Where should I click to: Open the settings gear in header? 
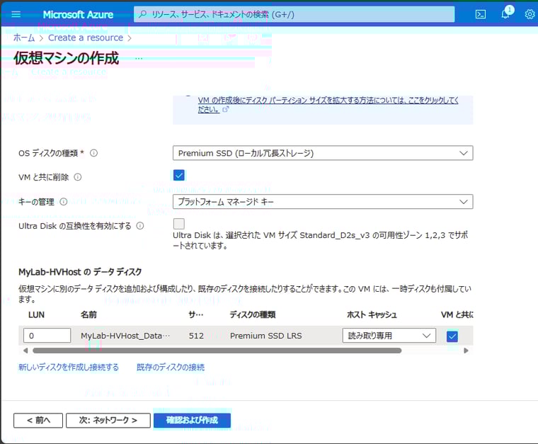530,14
